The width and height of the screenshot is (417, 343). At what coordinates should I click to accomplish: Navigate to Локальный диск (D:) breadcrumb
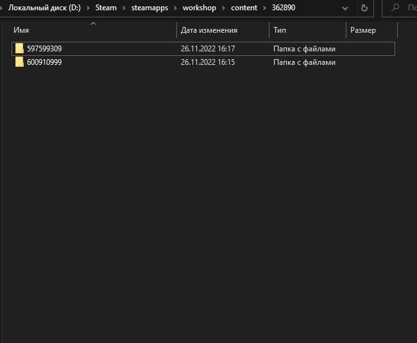44,8
